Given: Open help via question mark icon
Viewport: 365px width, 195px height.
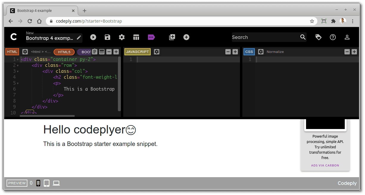Looking at the screenshot, I should 333,37.
